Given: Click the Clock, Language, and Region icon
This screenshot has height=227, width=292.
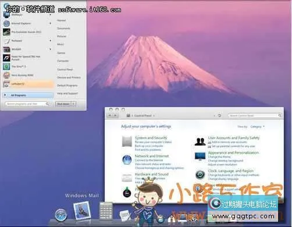Looking at the screenshot, I should (x=200, y=175).
